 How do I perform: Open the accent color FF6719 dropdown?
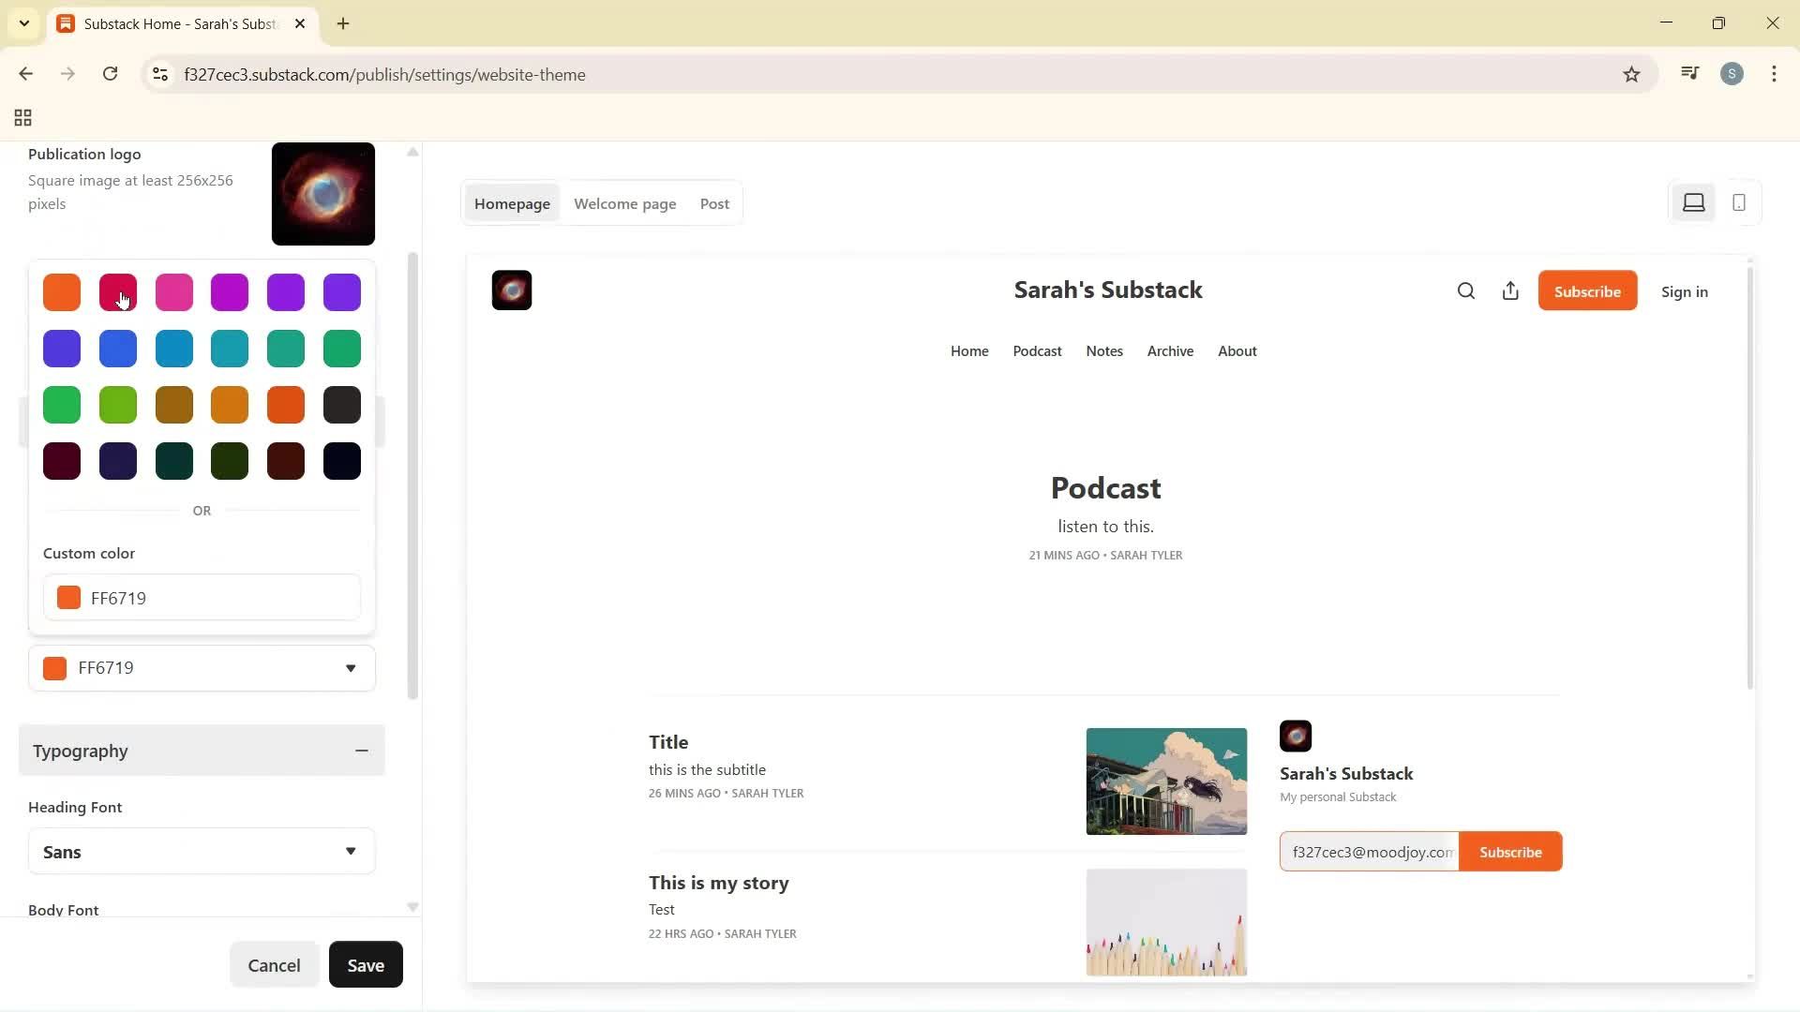(x=202, y=668)
